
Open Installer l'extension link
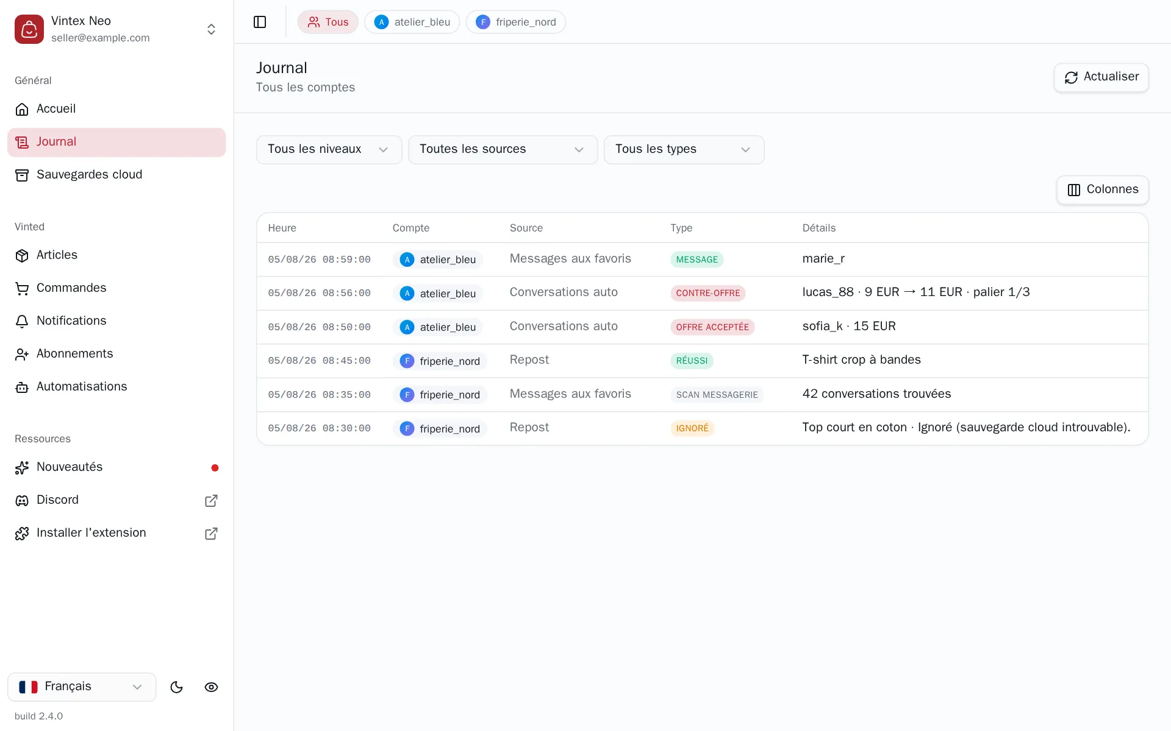pyautogui.click(x=116, y=533)
